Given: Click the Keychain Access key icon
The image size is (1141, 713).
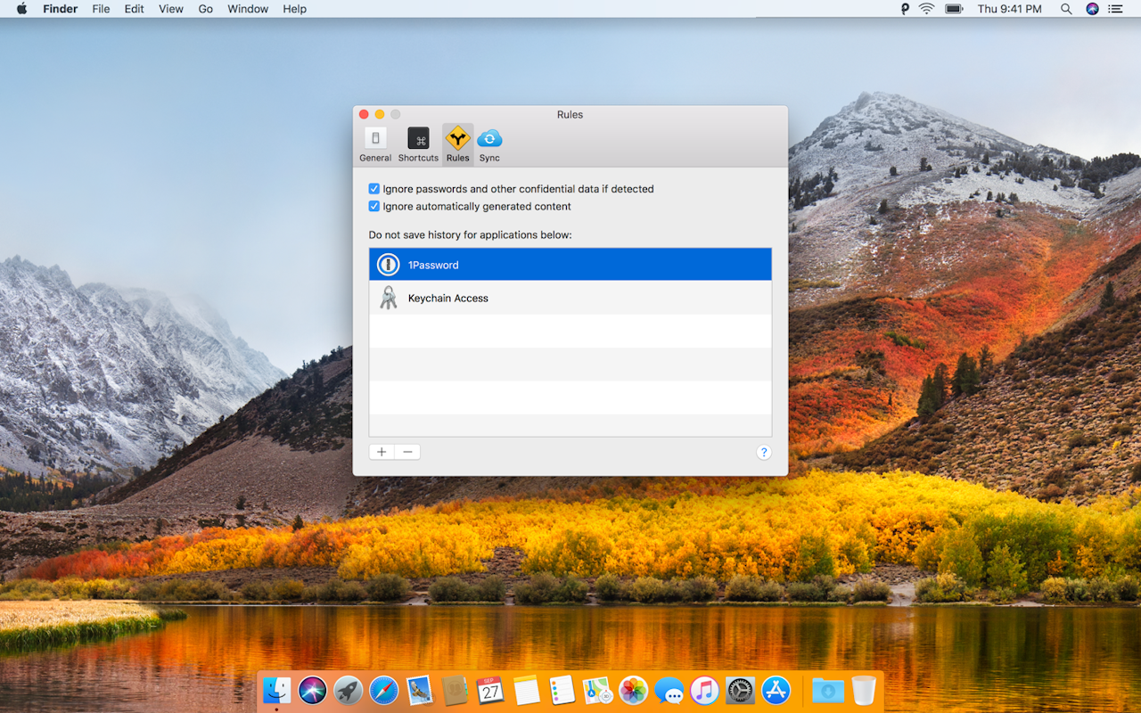Looking at the screenshot, I should click(389, 297).
